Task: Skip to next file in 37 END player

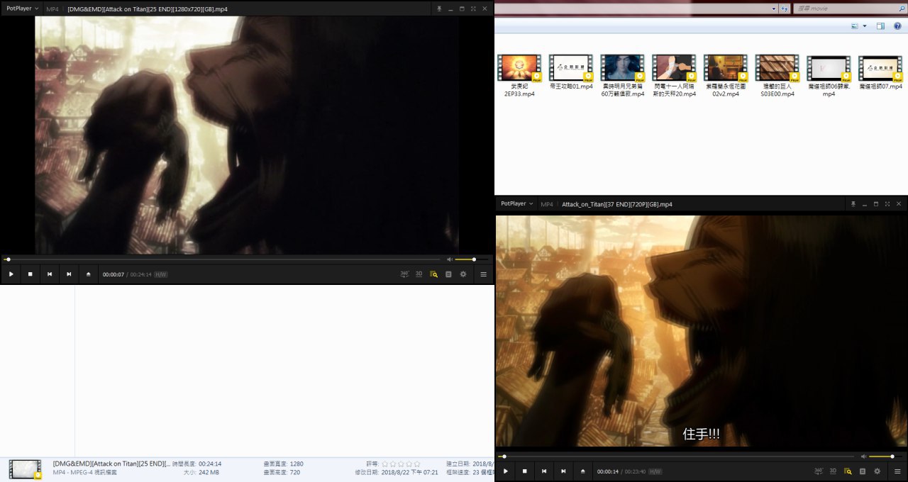Action: tap(563, 471)
